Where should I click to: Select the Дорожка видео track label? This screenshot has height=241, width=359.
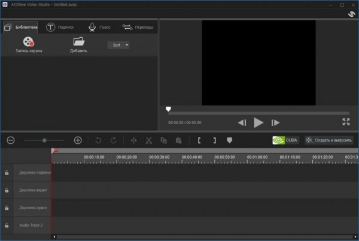click(33, 190)
